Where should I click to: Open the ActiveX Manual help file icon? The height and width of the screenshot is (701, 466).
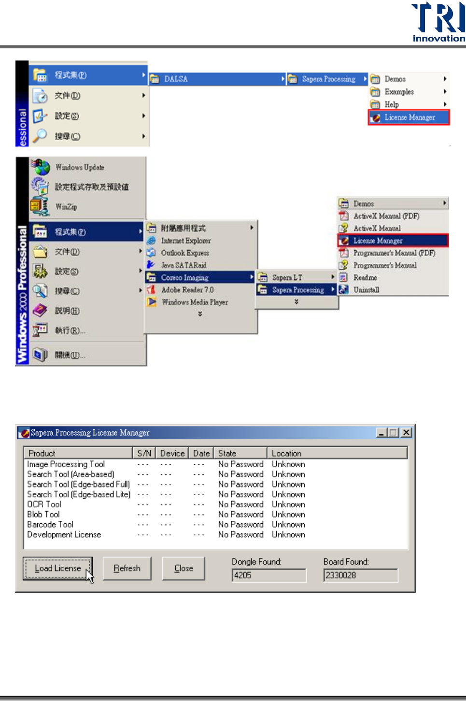(343, 228)
